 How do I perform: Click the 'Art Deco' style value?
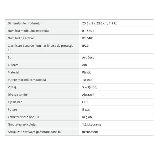pyautogui.click(x=88, y=58)
